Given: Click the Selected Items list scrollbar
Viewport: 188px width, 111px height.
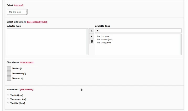Looking at the screenshot, I should point(87,42).
